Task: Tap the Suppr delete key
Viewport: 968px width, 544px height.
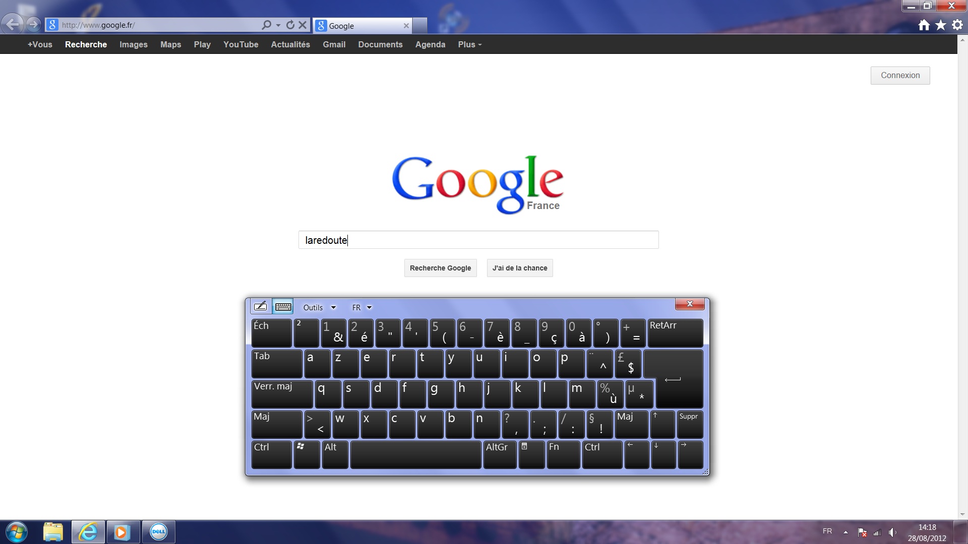Action: pyautogui.click(x=690, y=424)
